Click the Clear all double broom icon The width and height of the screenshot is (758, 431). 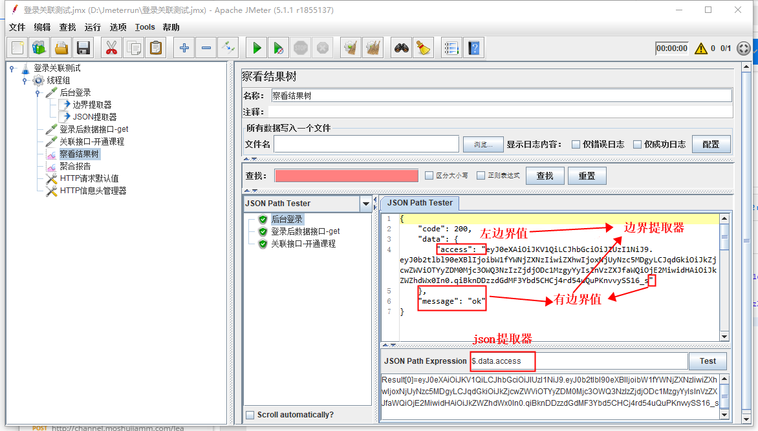coord(373,48)
